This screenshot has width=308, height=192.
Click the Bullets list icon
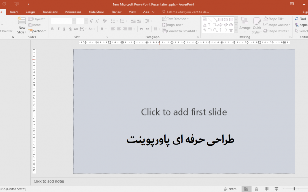click(x=113, y=21)
